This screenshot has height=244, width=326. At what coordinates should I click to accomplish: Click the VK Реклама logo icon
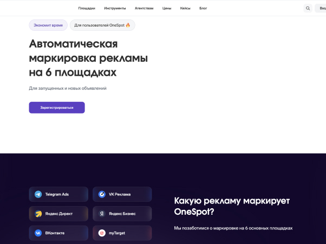point(102,194)
